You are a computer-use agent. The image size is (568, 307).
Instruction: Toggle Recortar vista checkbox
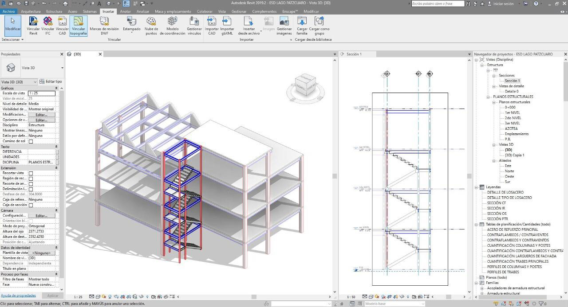click(x=31, y=173)
